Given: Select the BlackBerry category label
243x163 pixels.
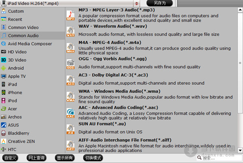Looking at the screenshot, I should pos(19,133).
